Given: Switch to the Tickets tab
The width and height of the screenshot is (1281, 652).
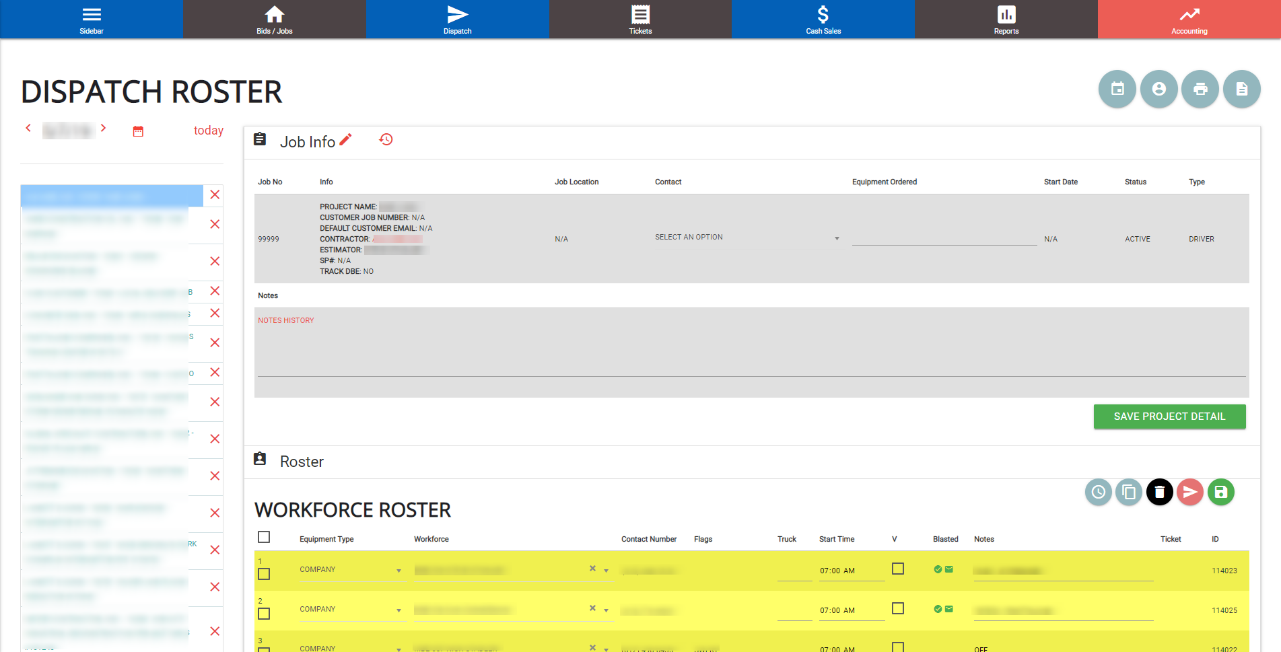Looking at the screenshot, I should tap(640, 19).
